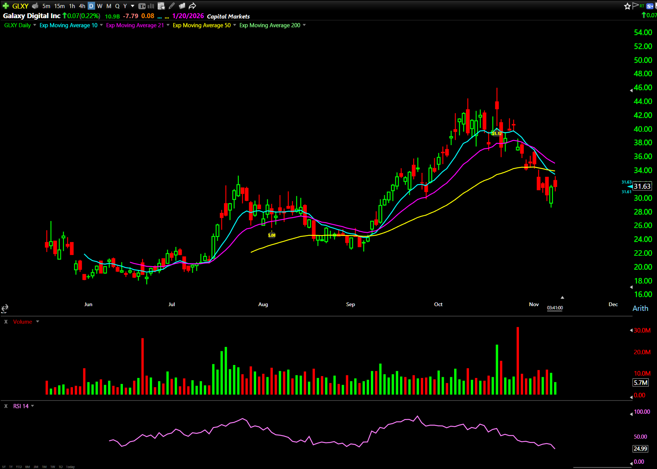The height and width of the screenshot is (469, 657).
Task: Open the calendar table-add icon
Action: 161,6
